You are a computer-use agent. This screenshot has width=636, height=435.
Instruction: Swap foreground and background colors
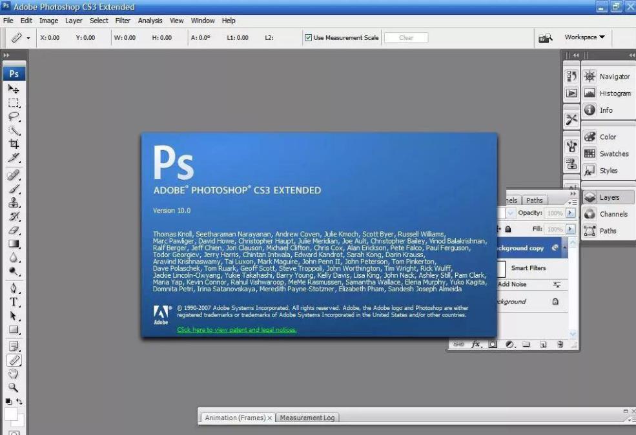click(19, 401)
